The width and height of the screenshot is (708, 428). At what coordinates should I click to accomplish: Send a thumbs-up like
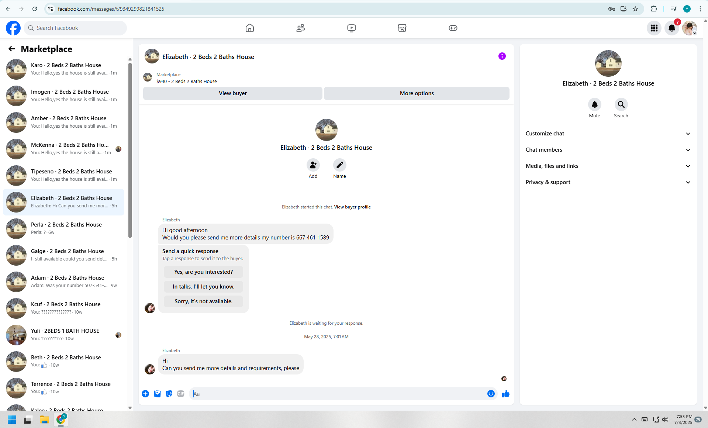pos(505,394)
